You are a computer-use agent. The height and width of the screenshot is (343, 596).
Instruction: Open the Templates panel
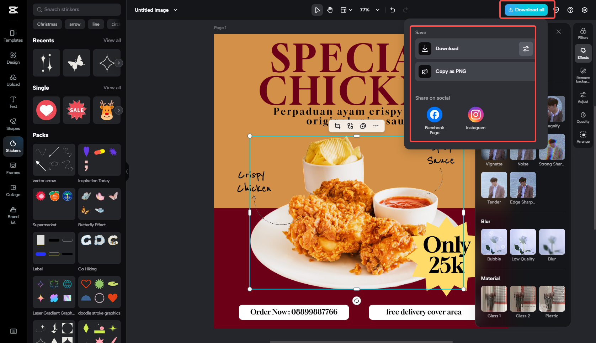[13, 36]
